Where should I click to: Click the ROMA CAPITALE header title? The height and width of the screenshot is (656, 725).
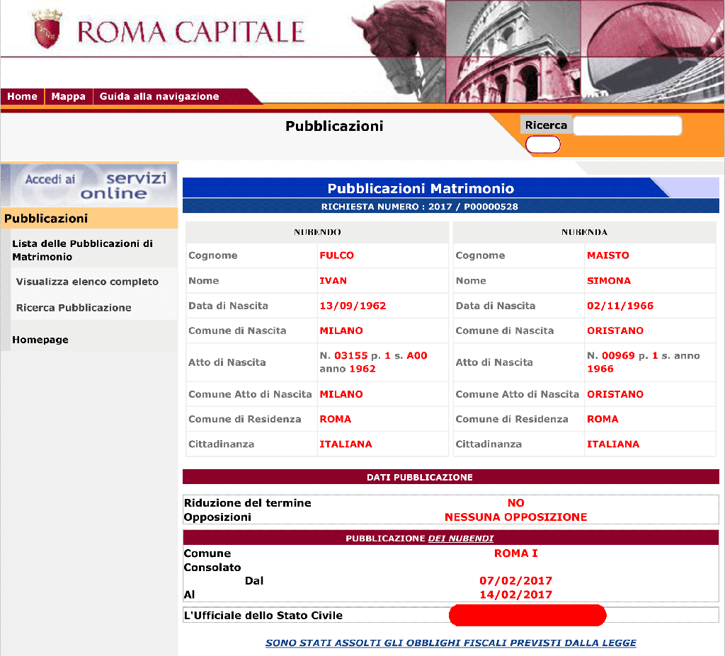(x=190, y=31)
